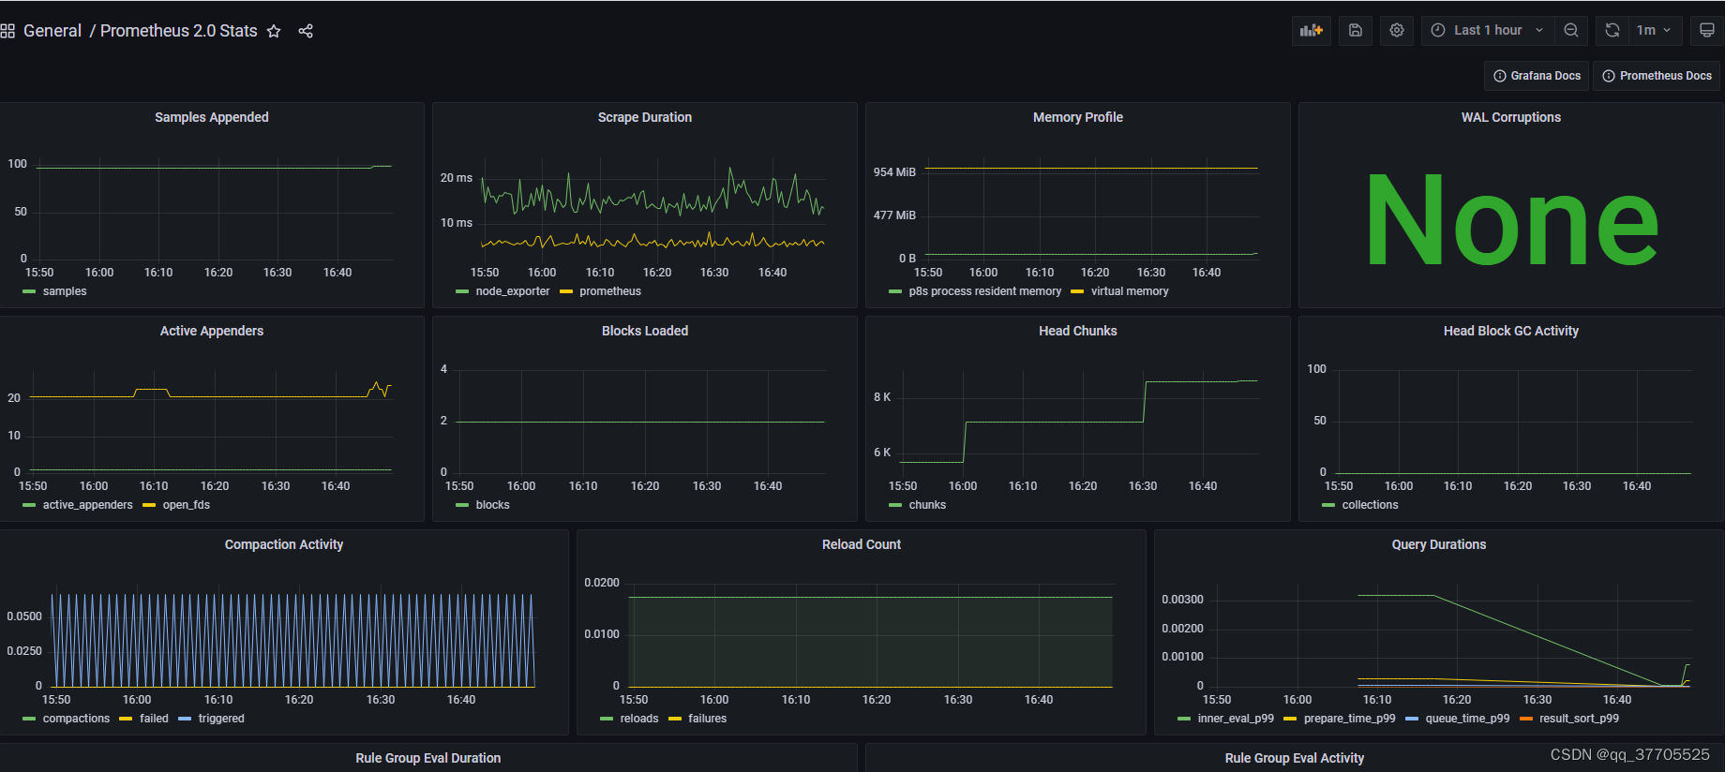
Task: Click Prometheus 2.0 Stats dashboard title
Action: (x=178, y=31)
